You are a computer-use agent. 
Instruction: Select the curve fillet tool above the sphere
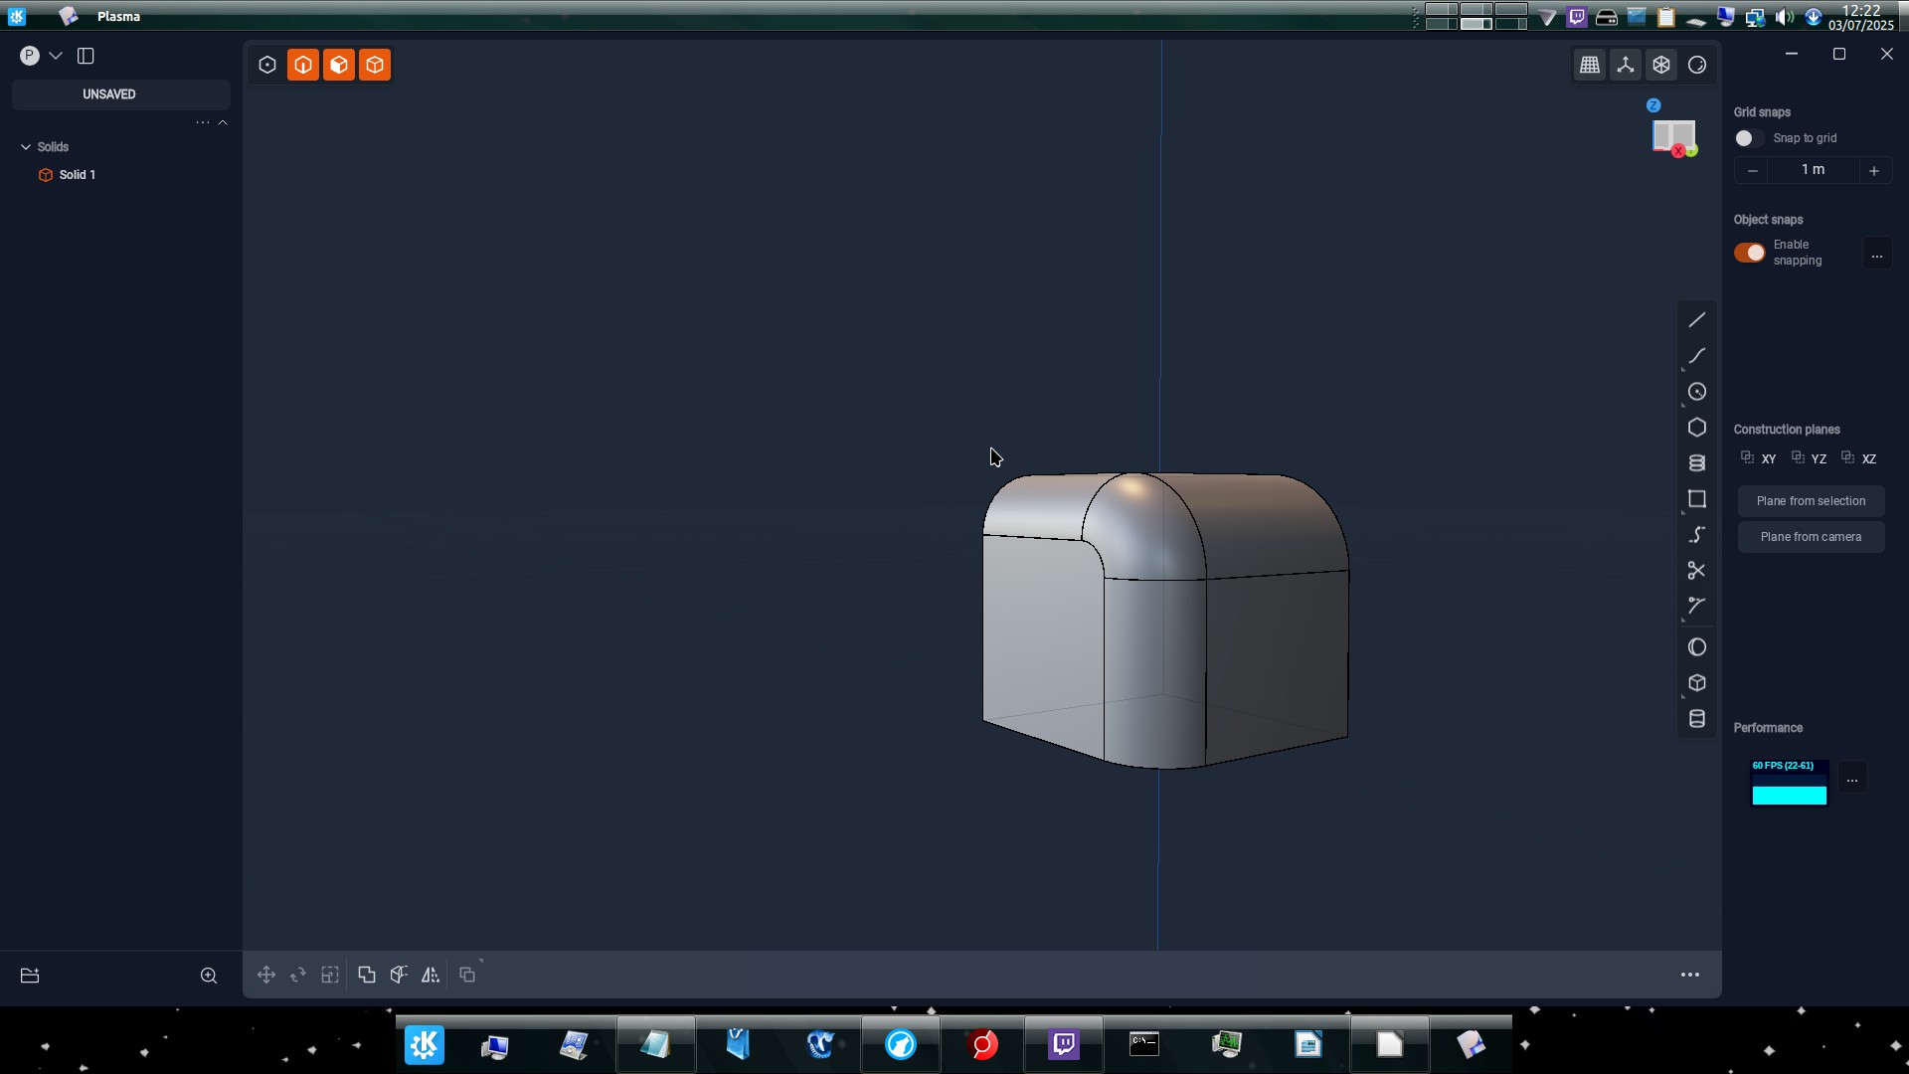(x=1697, y=607)
